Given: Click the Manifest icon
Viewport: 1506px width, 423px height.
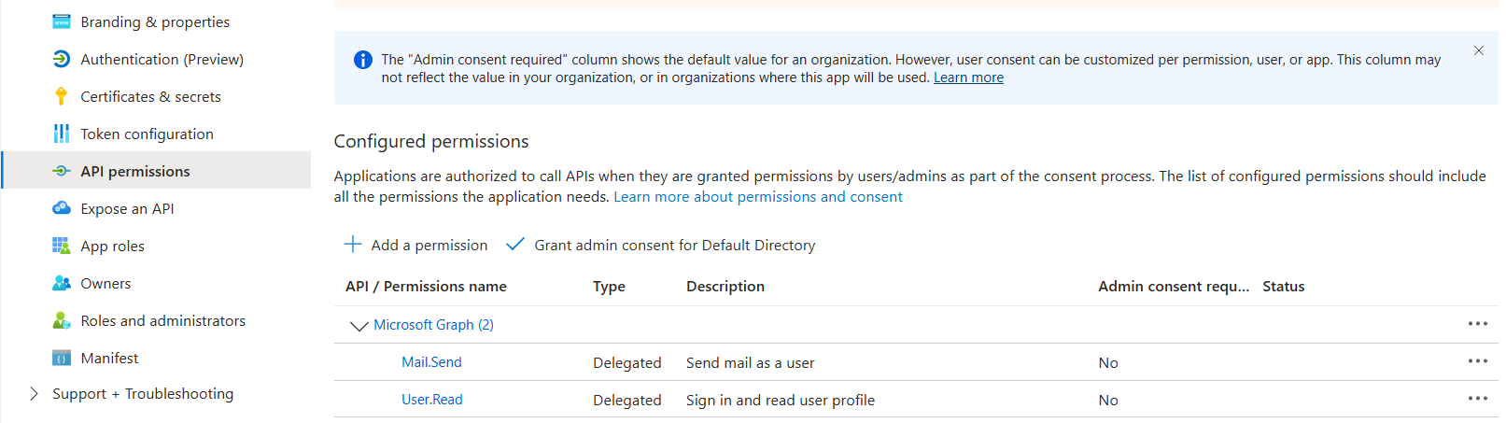Looking at the screenshot, I should (62, 358).
